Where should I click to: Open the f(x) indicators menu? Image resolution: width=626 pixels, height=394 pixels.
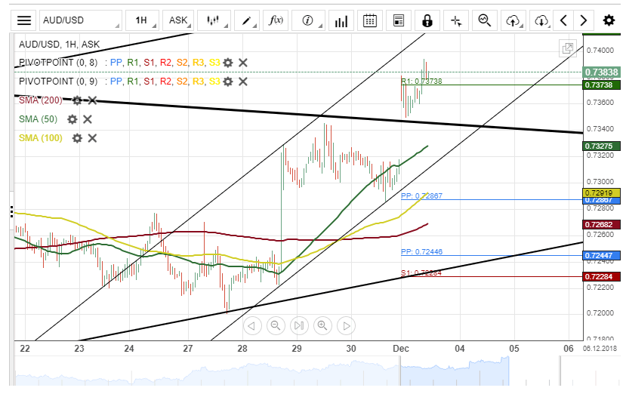point(276,20)
